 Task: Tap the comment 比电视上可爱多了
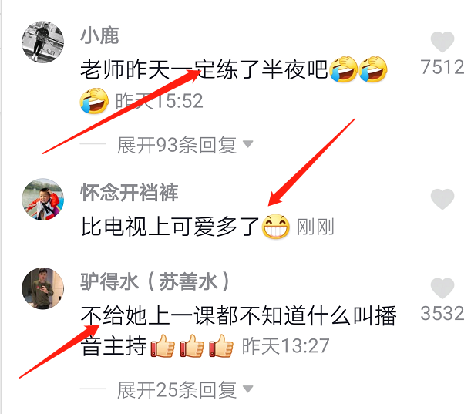[170, 226]
